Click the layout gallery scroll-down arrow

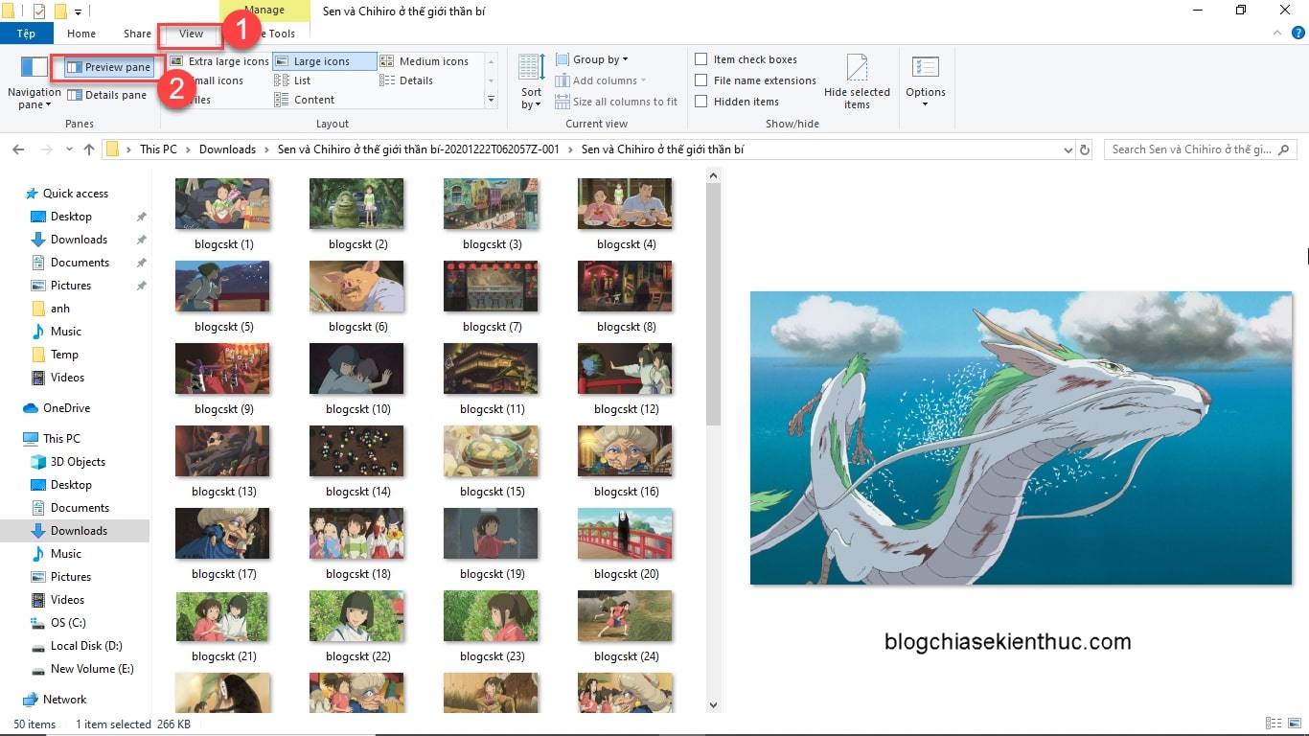click(x=492, y=80)
